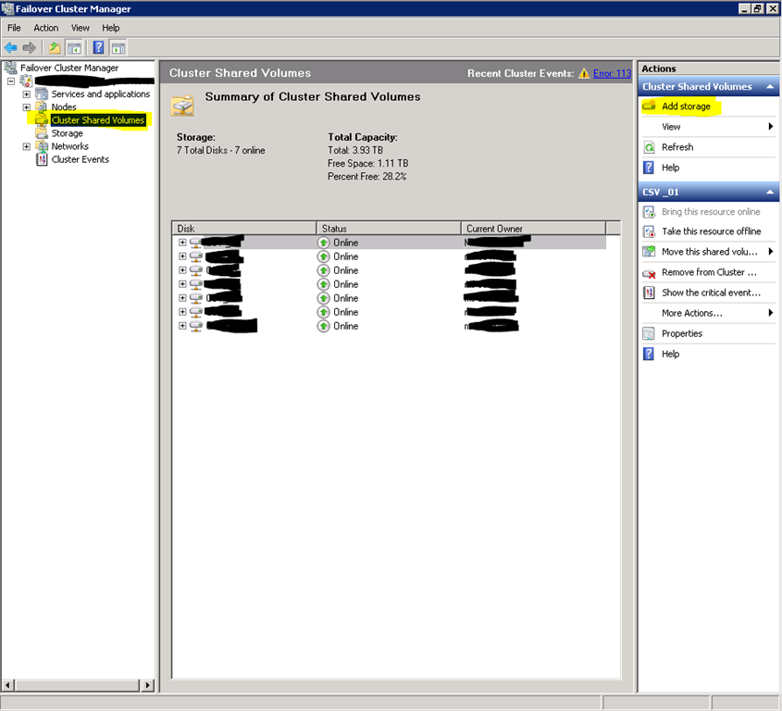Toggle Show/Hide Action Pane toolbar icon
This screenshot has height=711, width=782.
(x=118, y=47)
